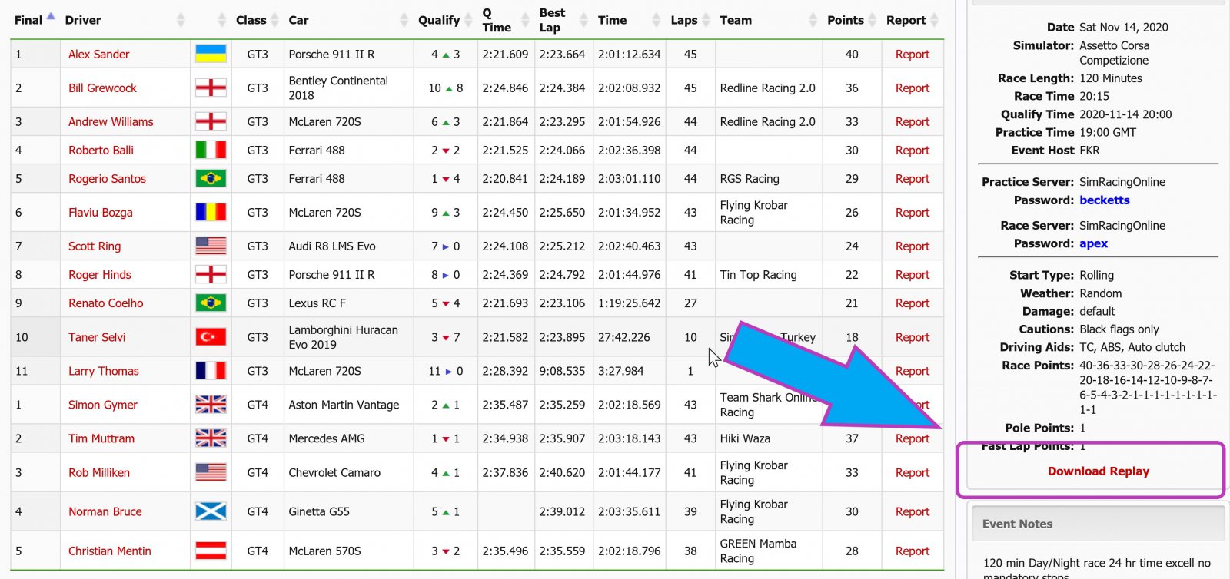
Task: Sort results by Driver column header
Action: click(x=83, y=20)
